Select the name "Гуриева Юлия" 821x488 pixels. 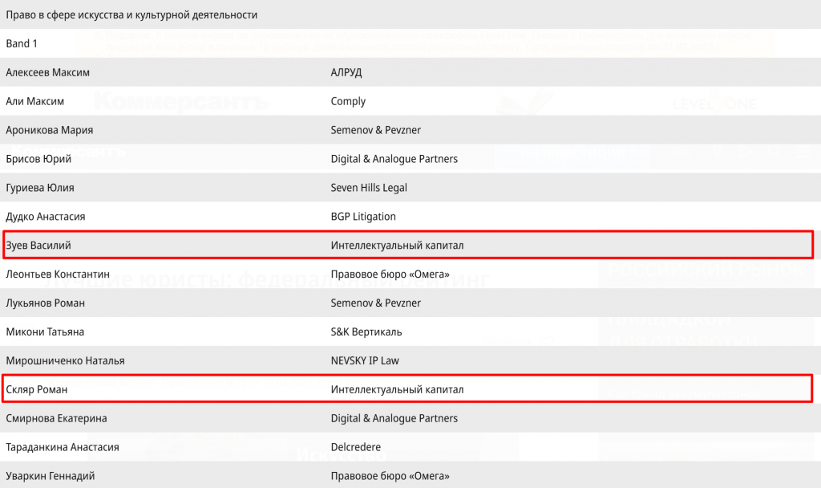tap(40, 188)
